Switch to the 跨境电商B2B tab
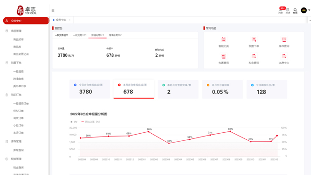Viewport: 311px width, 175px height. click(98, 35)
